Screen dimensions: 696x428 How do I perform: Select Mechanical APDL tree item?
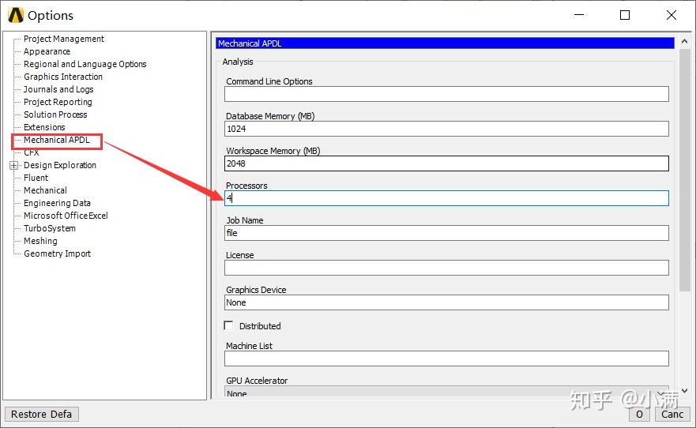[x=56, y=140]
